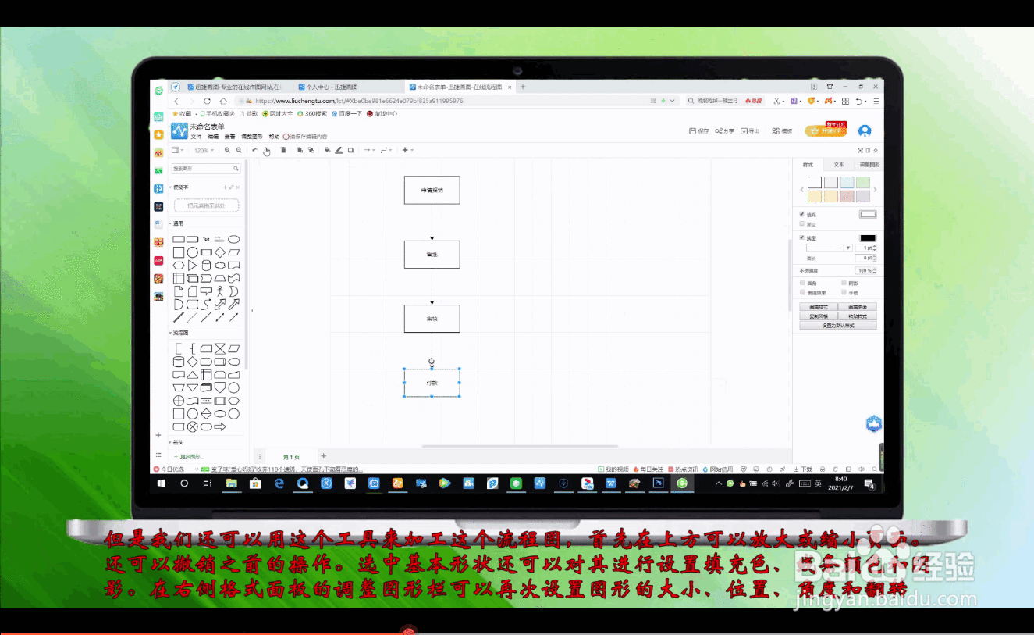Image resolution: width=1034 pixels, height=635 pixels.
Task: Pick the triangle shape in 通用 palette
Action: (192, 266)
